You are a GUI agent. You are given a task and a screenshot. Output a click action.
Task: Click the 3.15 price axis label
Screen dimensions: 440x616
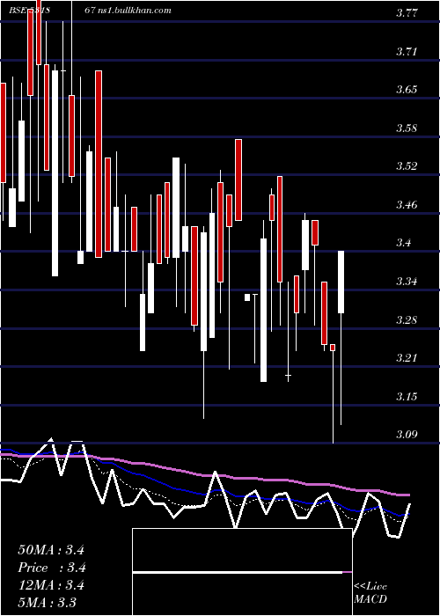[407, 396]
